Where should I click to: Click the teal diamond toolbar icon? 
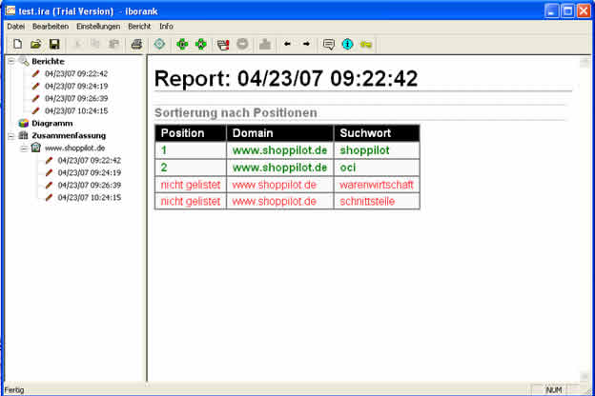[159, 45]
